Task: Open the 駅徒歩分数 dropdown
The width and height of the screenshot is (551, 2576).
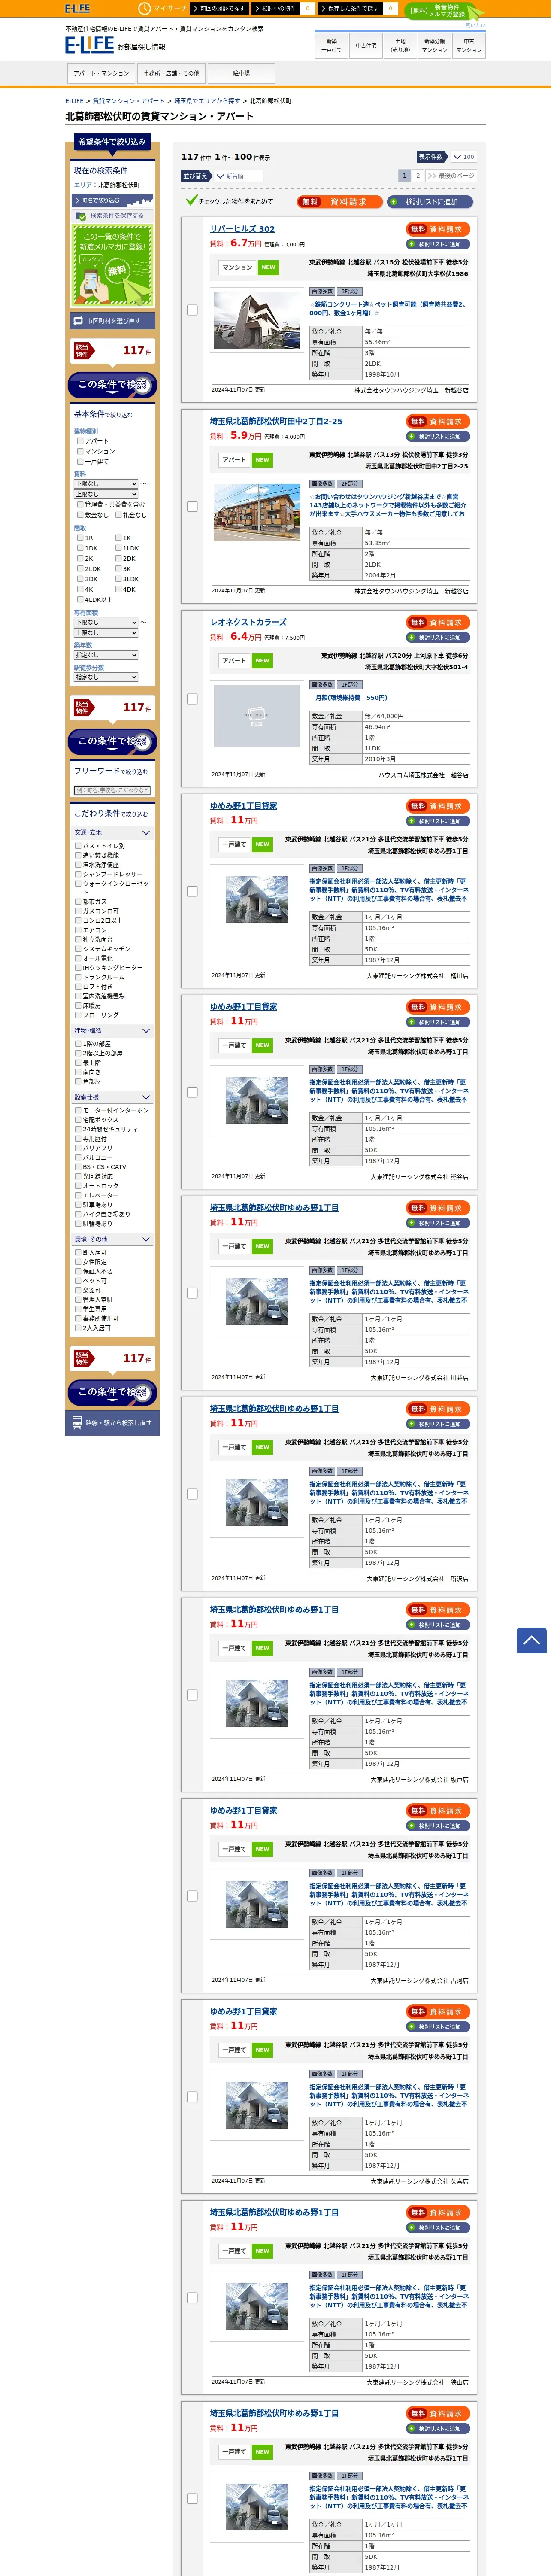Action: [106, 677]
